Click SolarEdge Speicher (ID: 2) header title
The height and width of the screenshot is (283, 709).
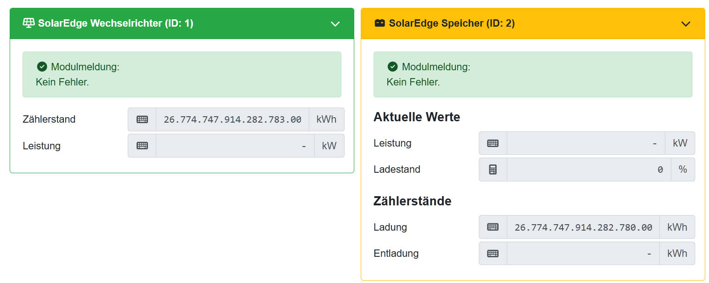[x=451, y=23]
